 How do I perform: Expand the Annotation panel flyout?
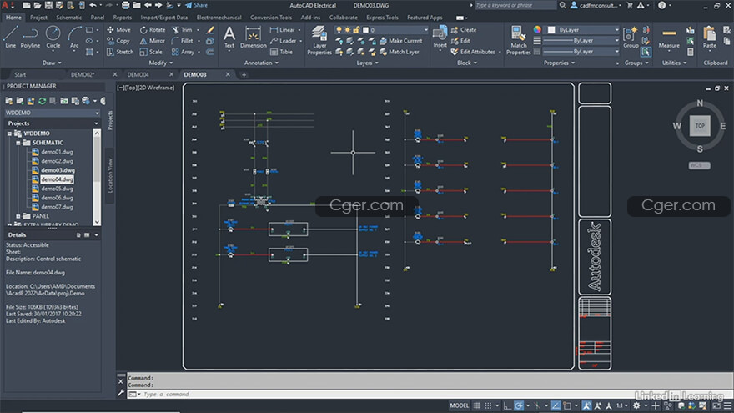pyautogui.click(x=261, y=63)
